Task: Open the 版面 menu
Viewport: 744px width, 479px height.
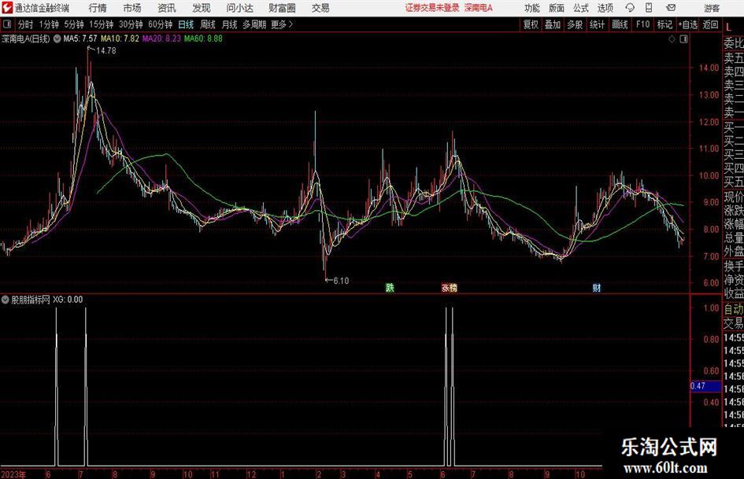Action: click(x=557, y=8)
